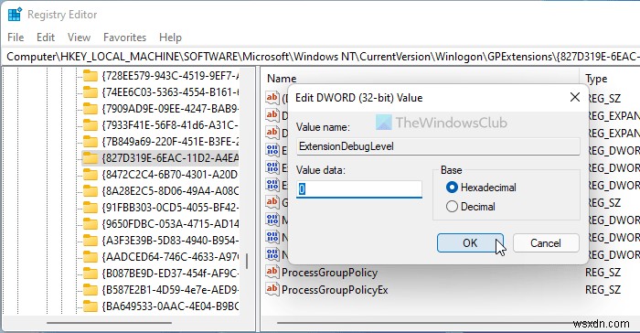640x333 pixels.
Task: Open the Edit menu
Action: [x=46, y=38]
